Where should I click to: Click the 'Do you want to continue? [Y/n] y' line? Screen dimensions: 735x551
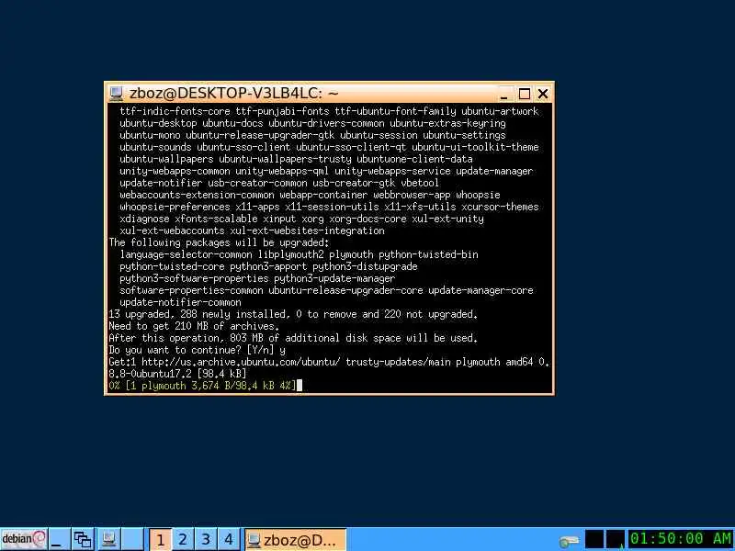pos(197,350)
